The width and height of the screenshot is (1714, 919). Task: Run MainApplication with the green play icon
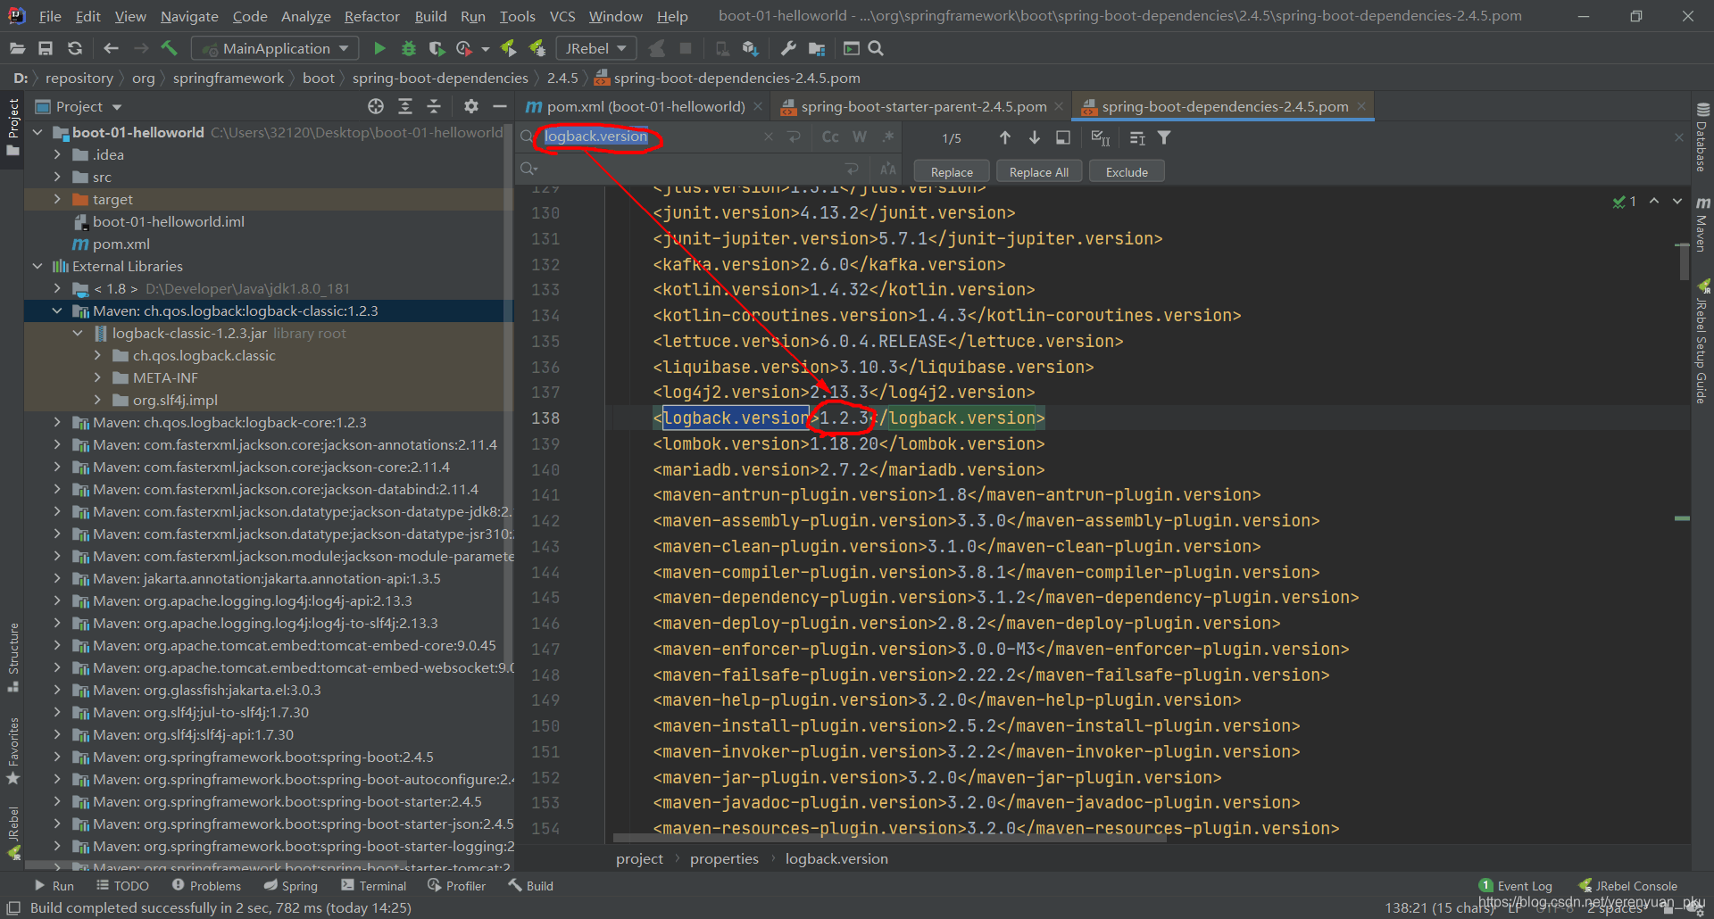tap(379, 48)
